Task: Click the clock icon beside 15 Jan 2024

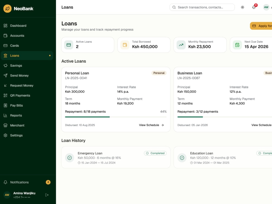Action: pos(79,163)
